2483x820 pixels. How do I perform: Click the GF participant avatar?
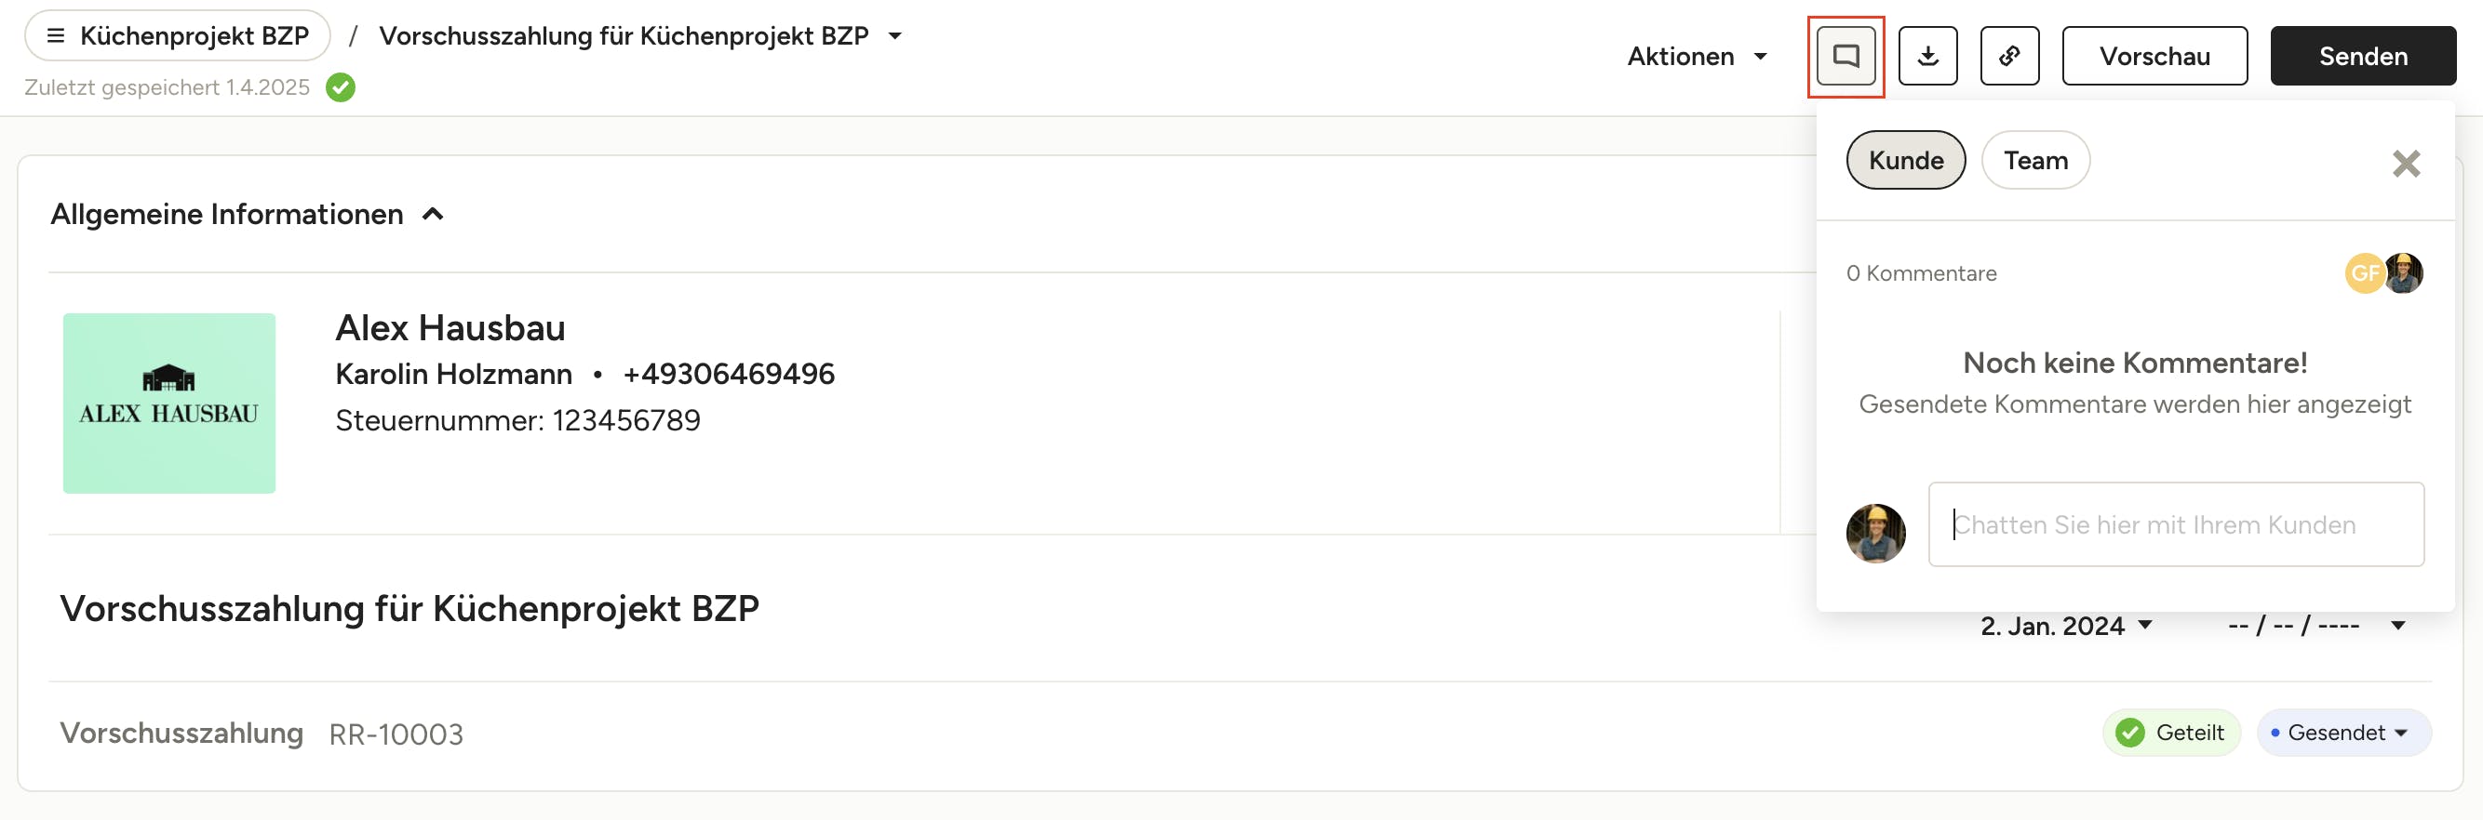pyautogui.click(x=2363, y=273)
